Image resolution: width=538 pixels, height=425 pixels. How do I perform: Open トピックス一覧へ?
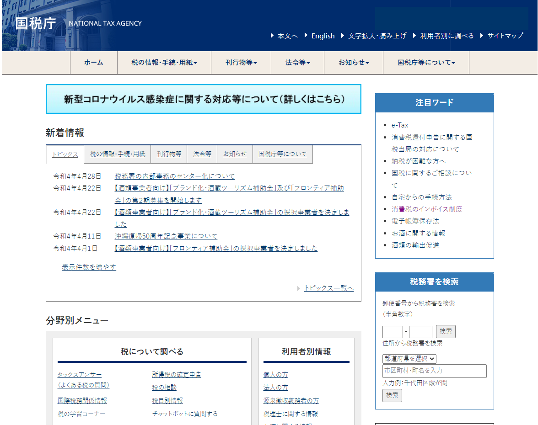coord(328,288)
